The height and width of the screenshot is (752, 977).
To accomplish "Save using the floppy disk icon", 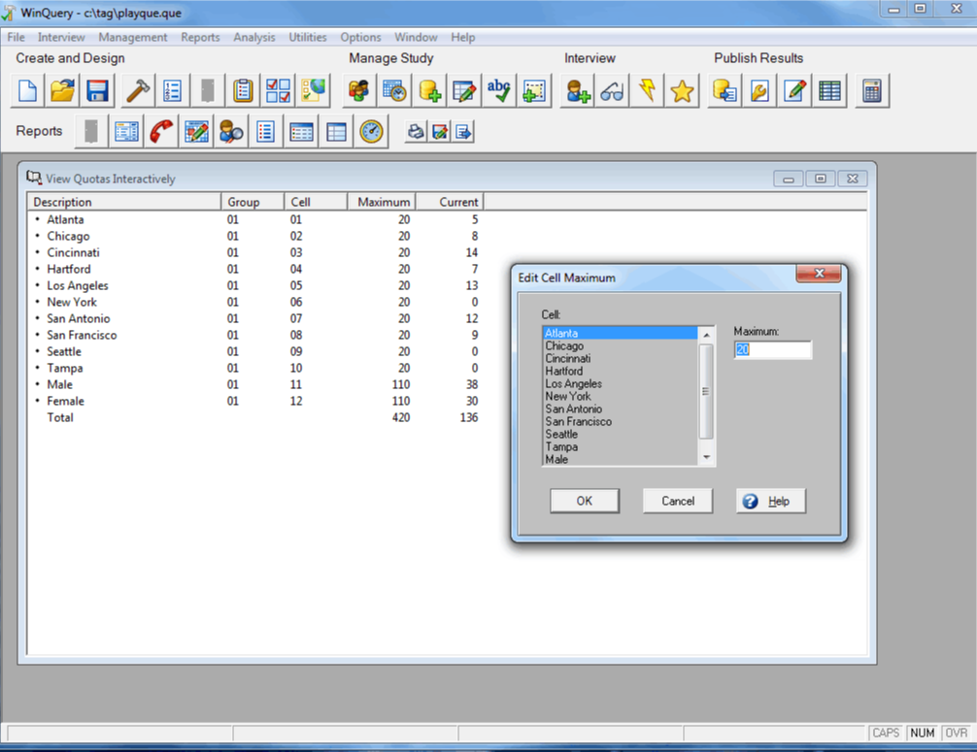I will point(98,91).
